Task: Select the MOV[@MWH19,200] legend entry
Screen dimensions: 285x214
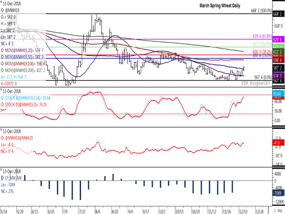Action: [25, 70]
